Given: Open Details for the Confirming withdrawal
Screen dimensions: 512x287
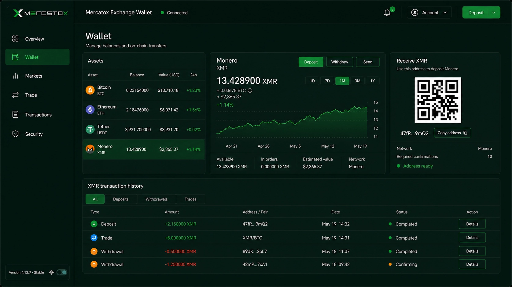Looking at the screenshot, I should [472, 264].
